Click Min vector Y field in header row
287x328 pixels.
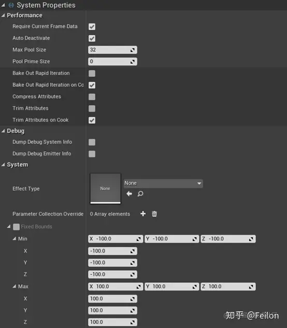[172, 239]
